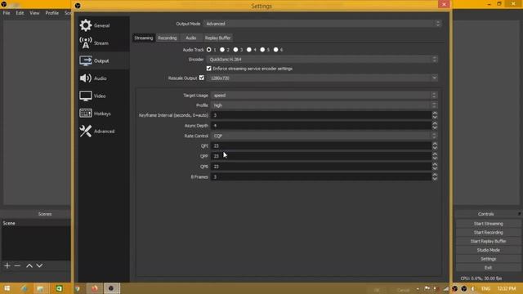Open Hotkeys keyboard icon

point(86,114)
